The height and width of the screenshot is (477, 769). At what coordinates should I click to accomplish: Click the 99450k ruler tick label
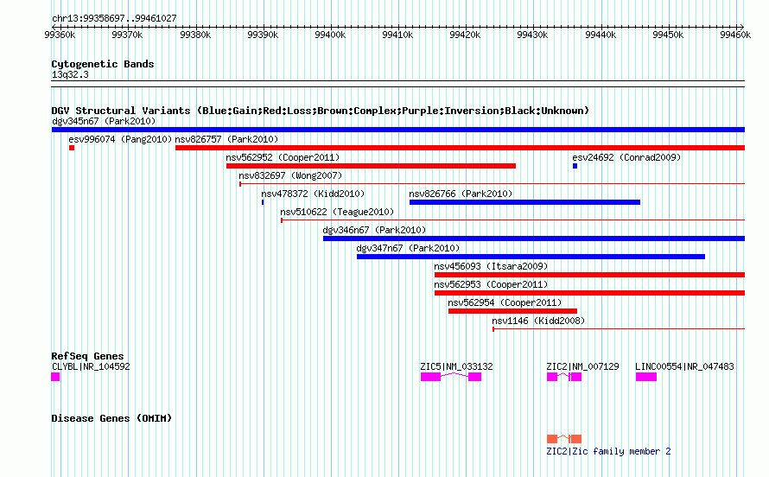(x=668, y=35)
